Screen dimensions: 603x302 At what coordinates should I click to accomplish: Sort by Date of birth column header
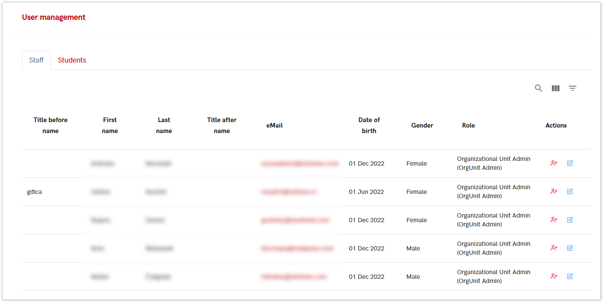(x=369, y=125)
